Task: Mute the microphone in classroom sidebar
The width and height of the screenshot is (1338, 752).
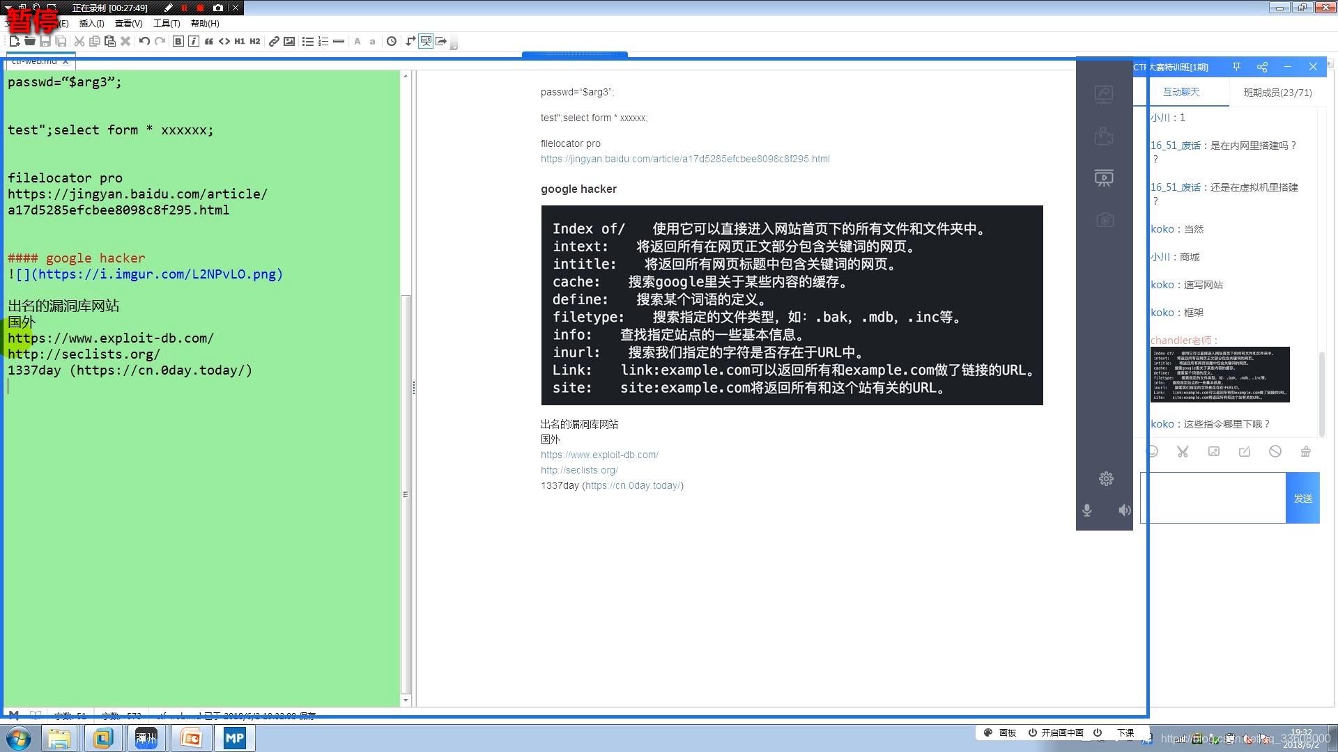Action: [x=1086, y=510]
